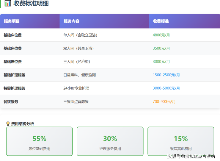This screenshot has height=161, width=220.
Task: Click the 搜狐号@搜狐焦点白银站 watermark
Action: 191,156
